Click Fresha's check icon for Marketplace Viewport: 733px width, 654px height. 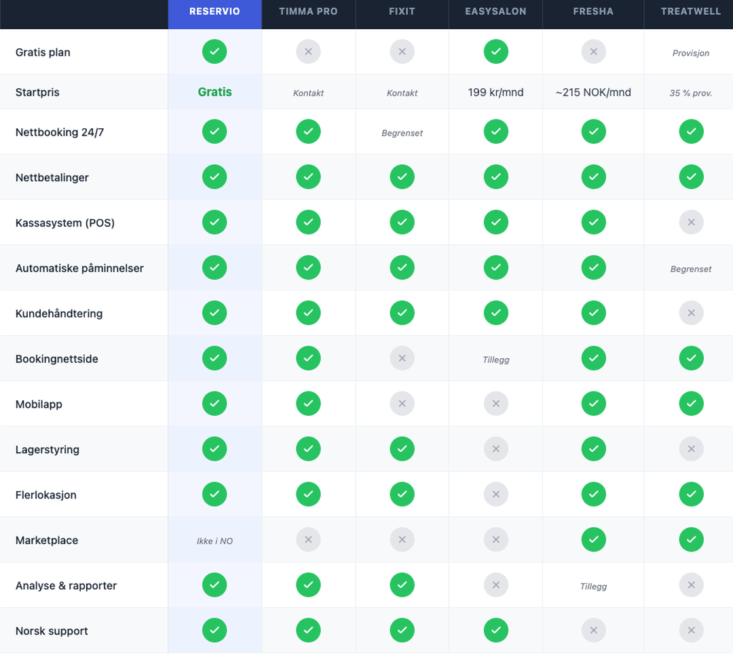pos(594,539)
